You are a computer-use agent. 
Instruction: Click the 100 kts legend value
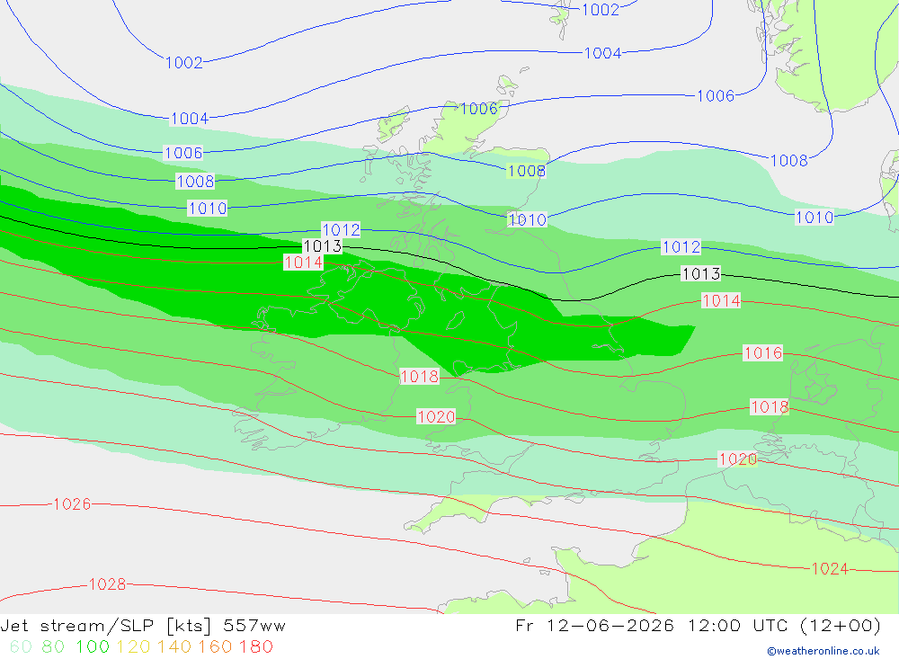coord(93,646)
